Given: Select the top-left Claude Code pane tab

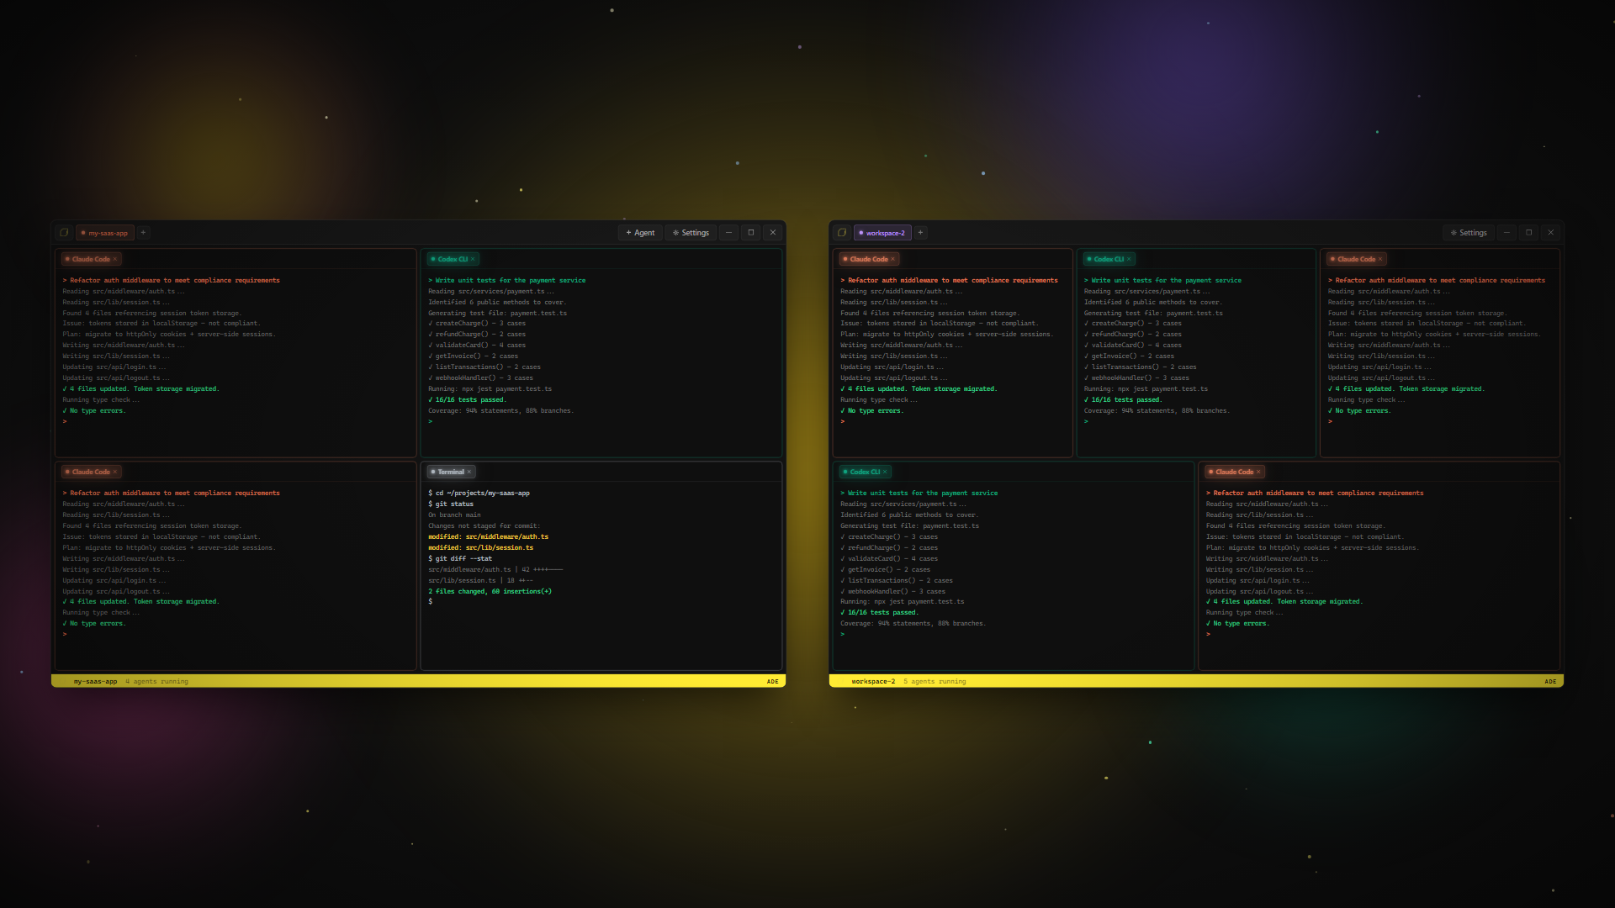Looking at the screenshot, I should 89,259.
